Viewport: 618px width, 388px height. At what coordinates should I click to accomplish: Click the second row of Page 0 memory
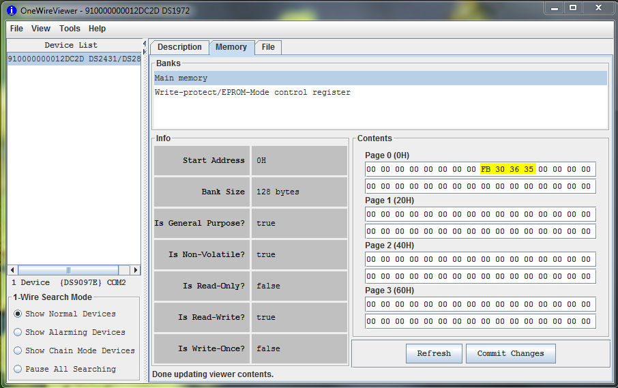(480, 186)
